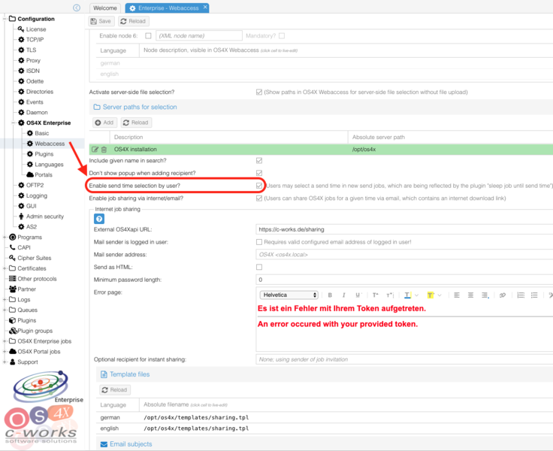This screenshot has width=553, height=451.
Task: Collapse the OS4X Enterprise tree node
Action: point(14,123)
